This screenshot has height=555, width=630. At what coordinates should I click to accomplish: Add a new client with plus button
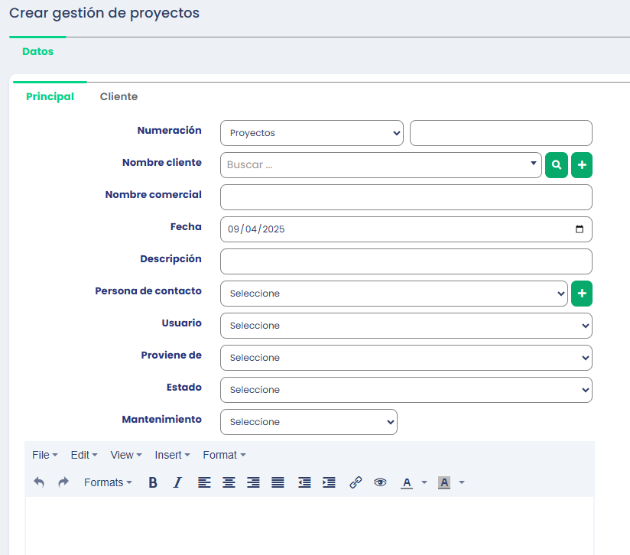point(581,164)
